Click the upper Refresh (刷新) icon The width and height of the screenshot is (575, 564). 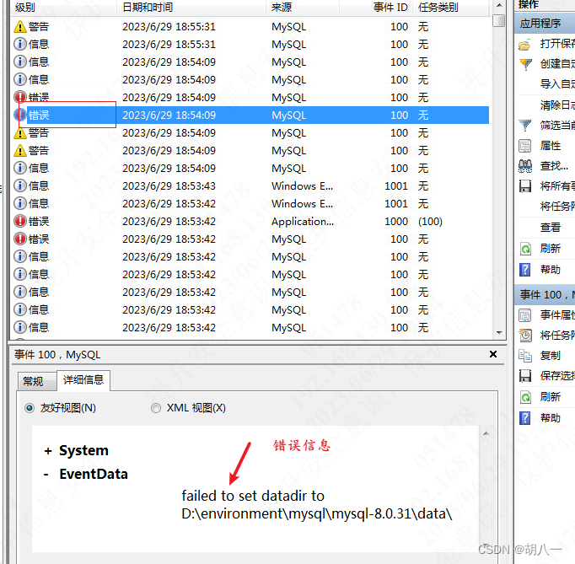(x=525, y=249)
